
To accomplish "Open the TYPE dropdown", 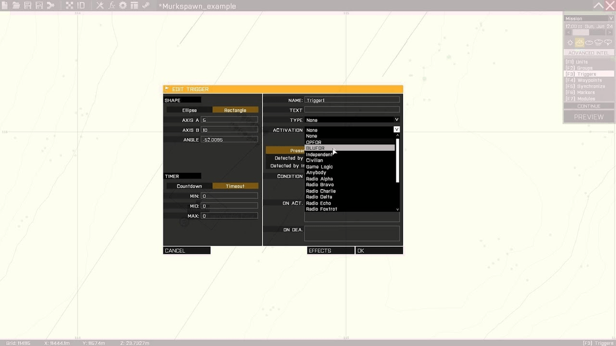I will [x=352, y=120].
